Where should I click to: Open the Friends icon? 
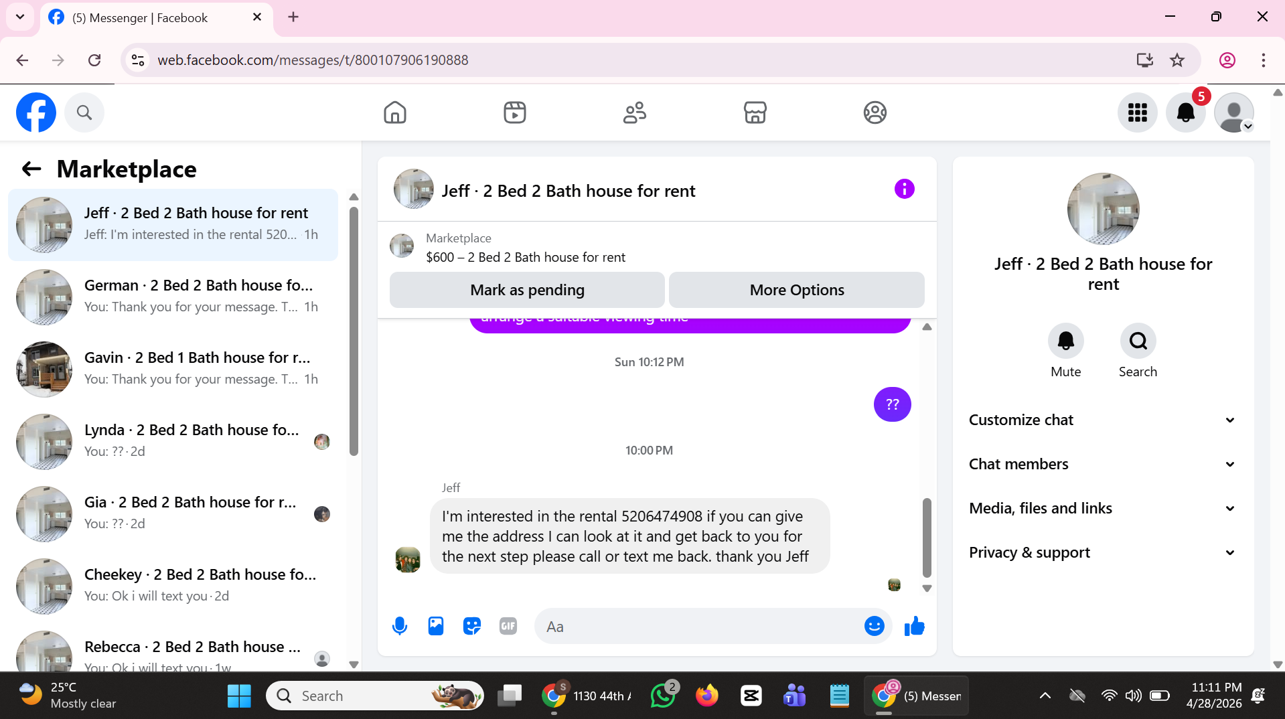coord(635,112)
